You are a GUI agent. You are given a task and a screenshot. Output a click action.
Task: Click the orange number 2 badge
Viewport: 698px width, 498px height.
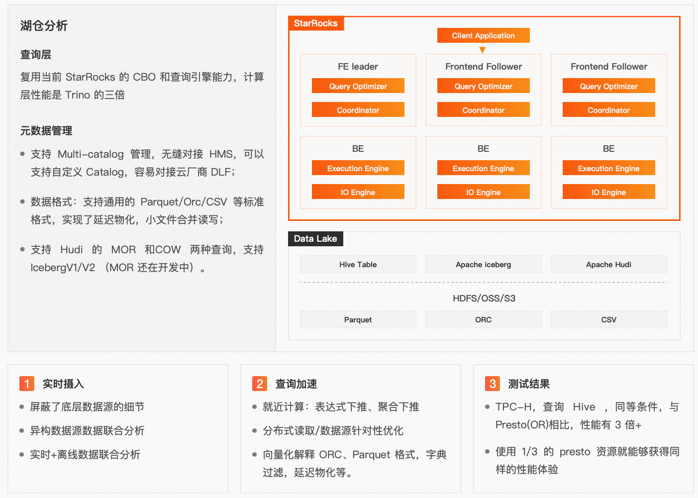click(260, 384)
